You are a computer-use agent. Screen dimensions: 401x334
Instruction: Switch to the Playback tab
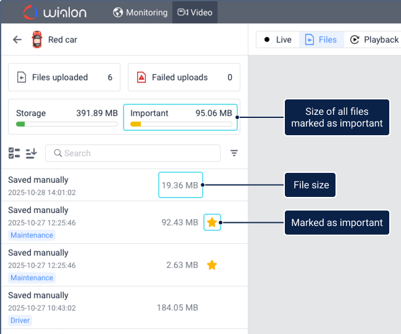coord(374,40)
